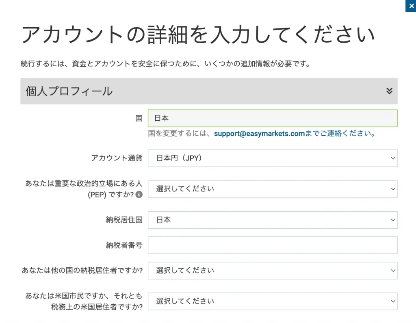Click the 納税者番号 input field

point(273,245)
